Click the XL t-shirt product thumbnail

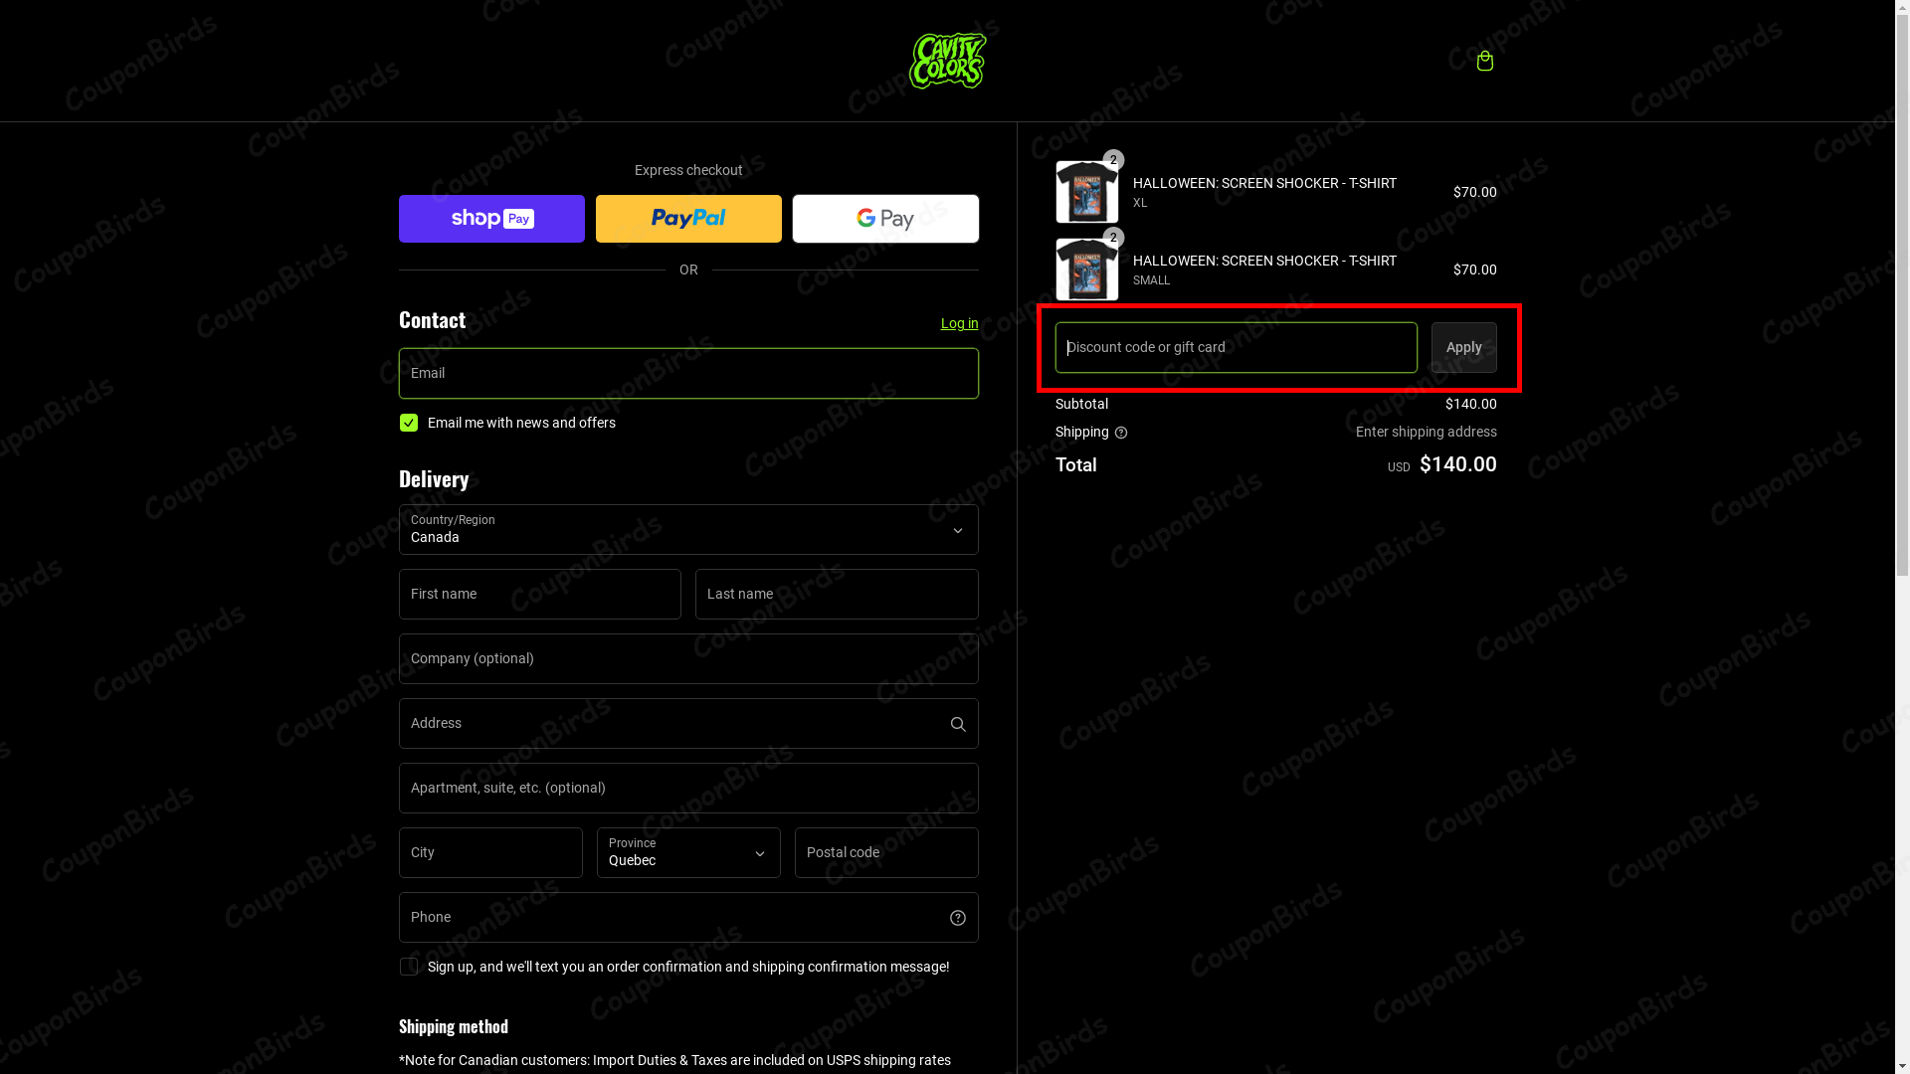coord(1086,192)
